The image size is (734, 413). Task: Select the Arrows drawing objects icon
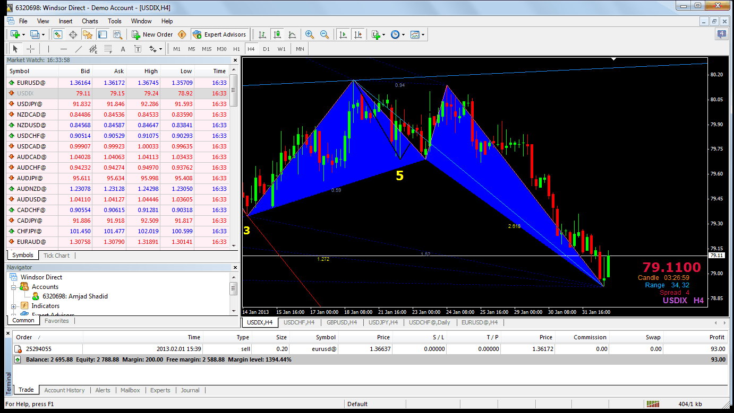tap(152, 49)
